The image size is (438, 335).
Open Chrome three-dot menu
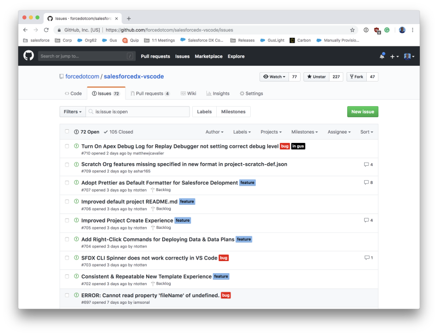413,30
